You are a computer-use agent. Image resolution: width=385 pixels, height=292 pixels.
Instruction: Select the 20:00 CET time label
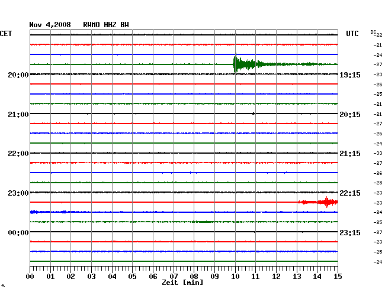18,74
